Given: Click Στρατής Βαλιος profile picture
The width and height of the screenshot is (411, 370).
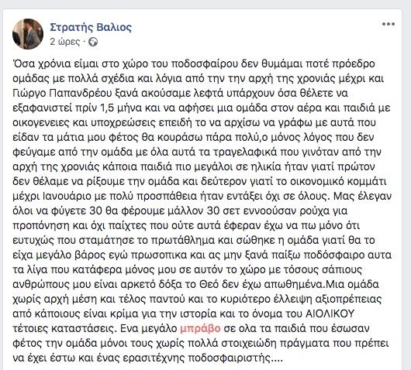Looking at the screenshot, I should tap(28, 34).
